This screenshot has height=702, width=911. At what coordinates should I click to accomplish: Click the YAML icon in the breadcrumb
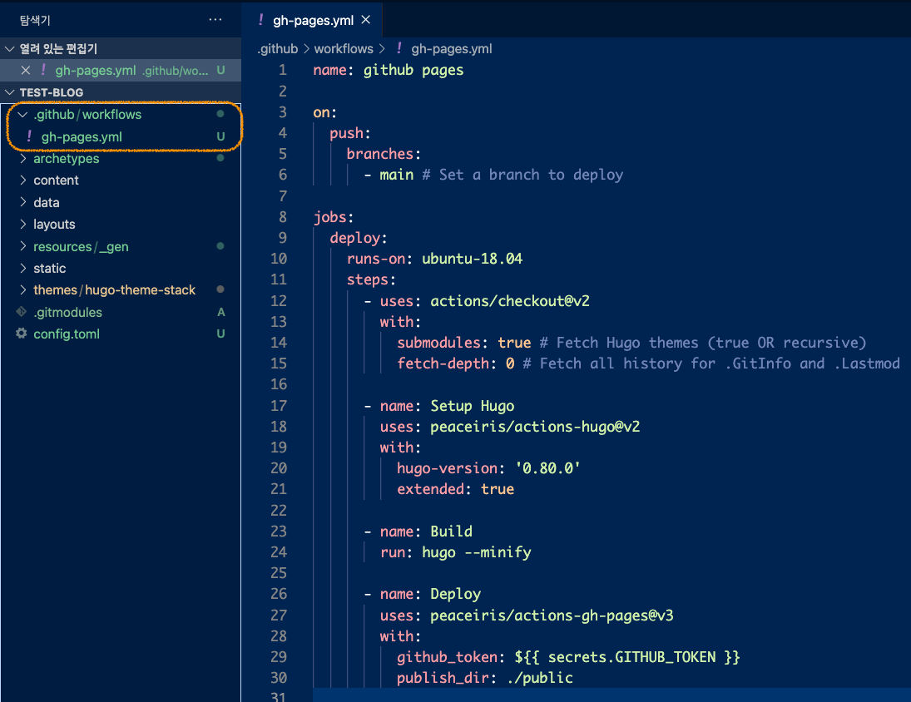click(x=399, y=49)
